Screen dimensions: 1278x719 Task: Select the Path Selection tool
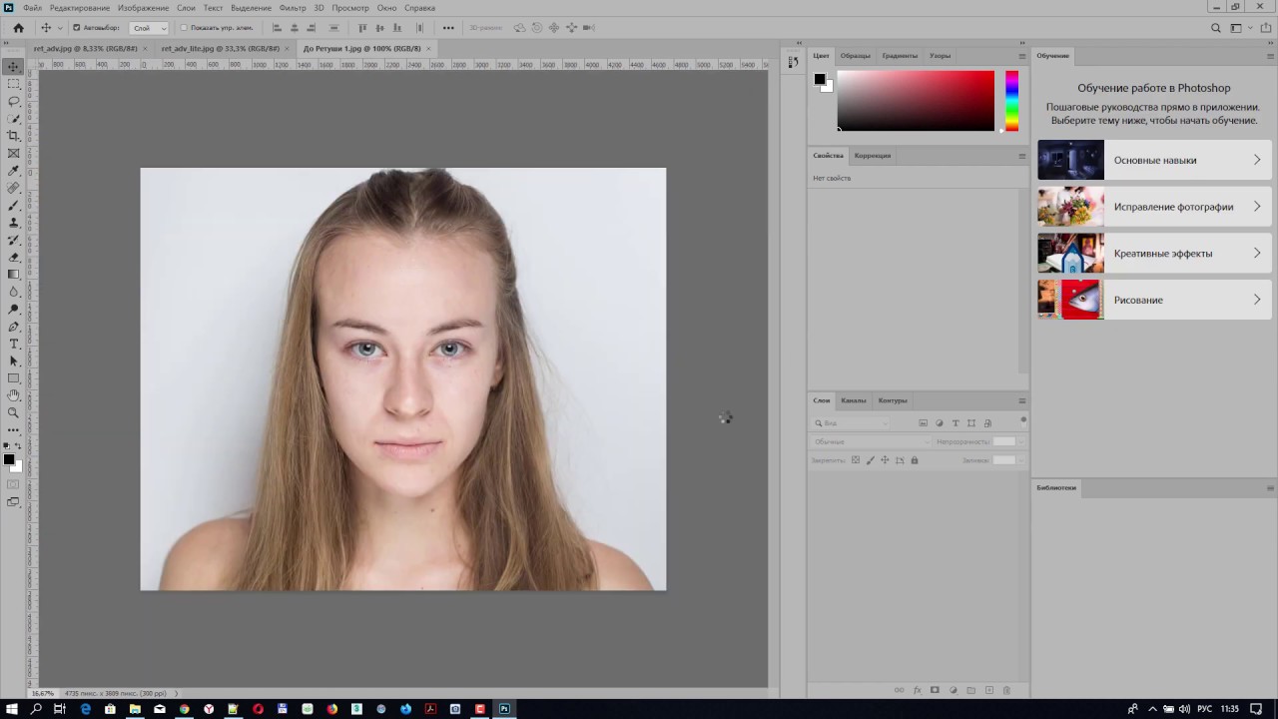(13, 360)
